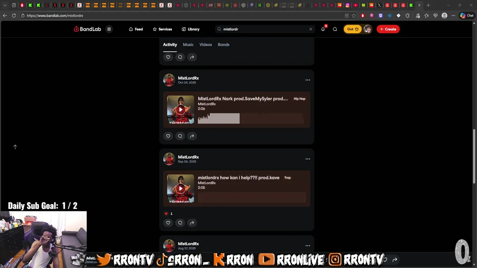Open the MistLordRx name on Aug 27 post
The image size is (477, 268).
(x=188, y=244)
